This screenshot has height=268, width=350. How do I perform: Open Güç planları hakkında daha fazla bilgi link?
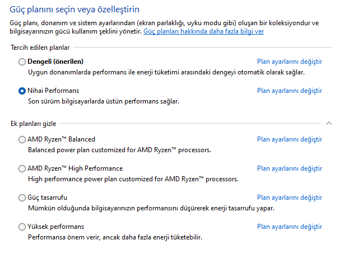click(x=204, y=31)
